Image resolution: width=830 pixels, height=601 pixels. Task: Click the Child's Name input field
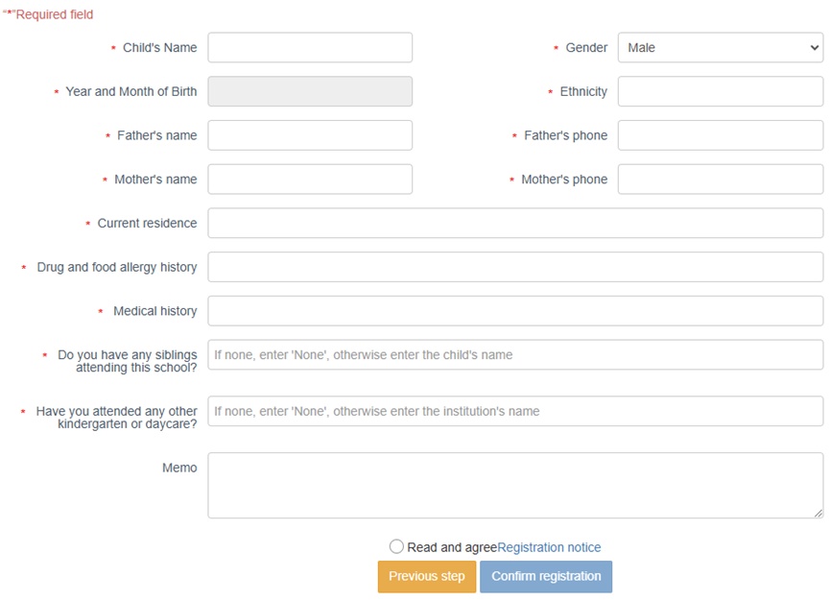click(x=310, y=48)
